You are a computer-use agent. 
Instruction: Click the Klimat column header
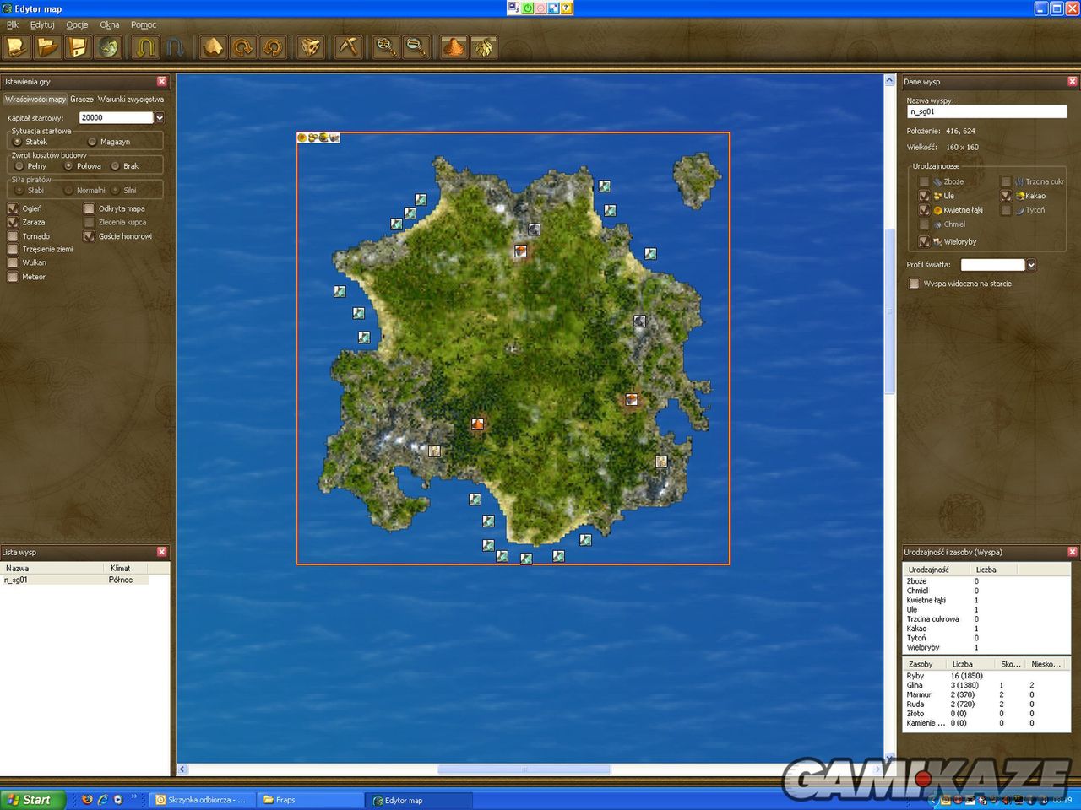[x=126, y=568]
